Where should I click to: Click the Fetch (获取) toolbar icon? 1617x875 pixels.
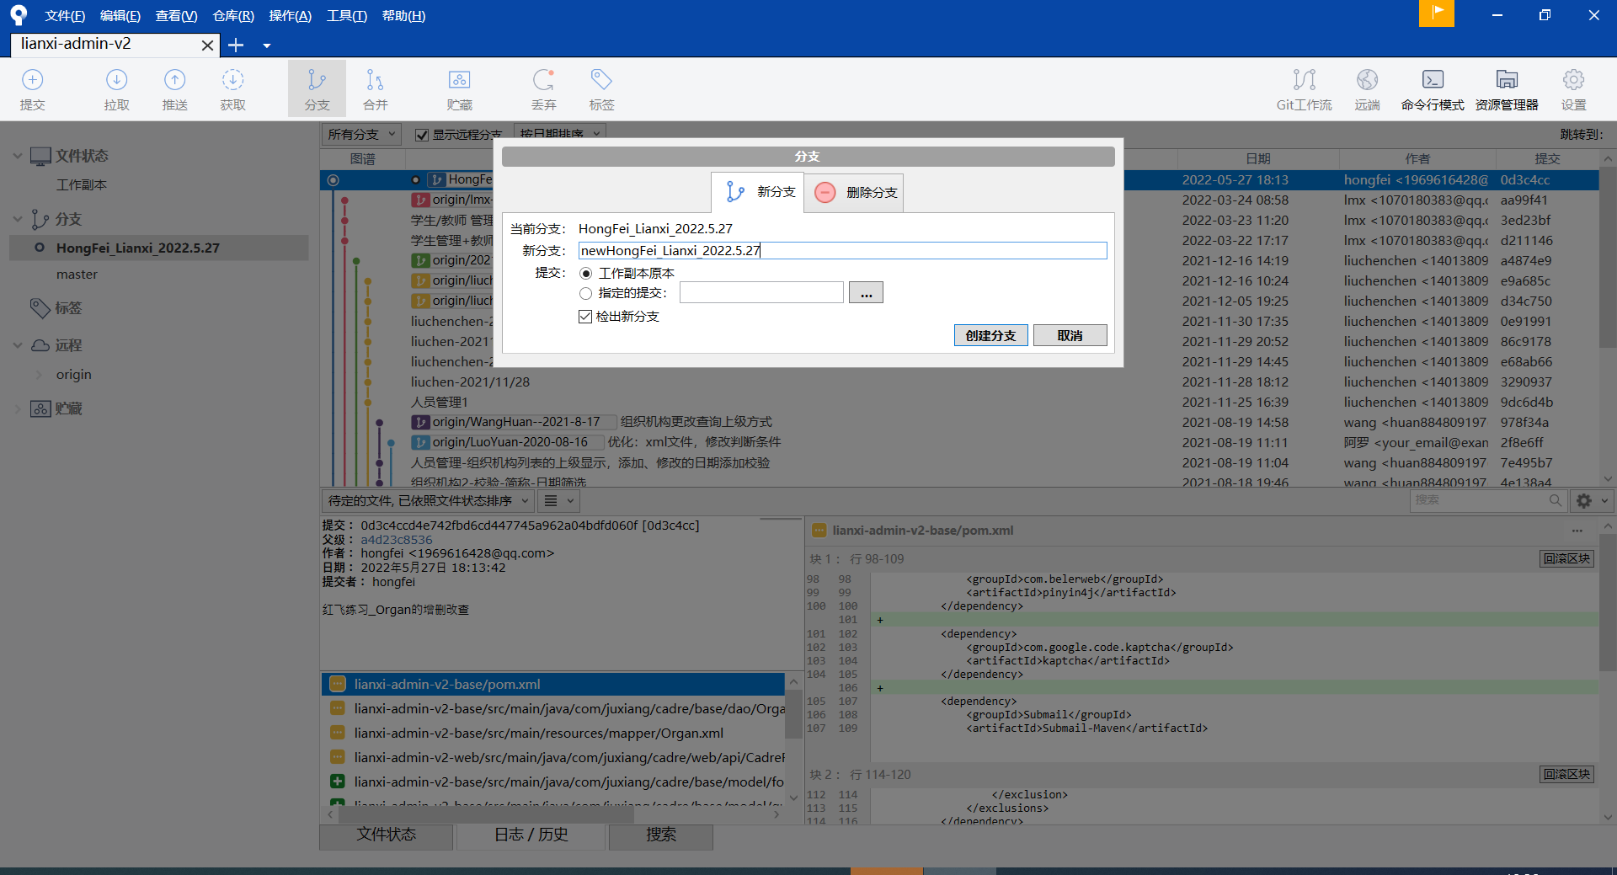point(232,89)
